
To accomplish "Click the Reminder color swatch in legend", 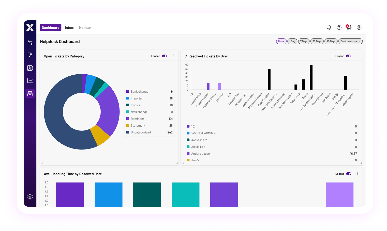I will [x=127, y=119].
